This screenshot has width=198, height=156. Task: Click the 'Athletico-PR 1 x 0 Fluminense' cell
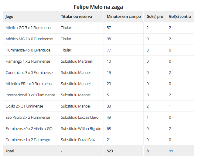(29, 84)
